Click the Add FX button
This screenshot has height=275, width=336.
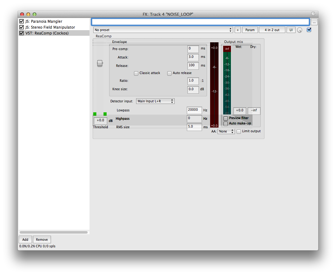(25, 240)
